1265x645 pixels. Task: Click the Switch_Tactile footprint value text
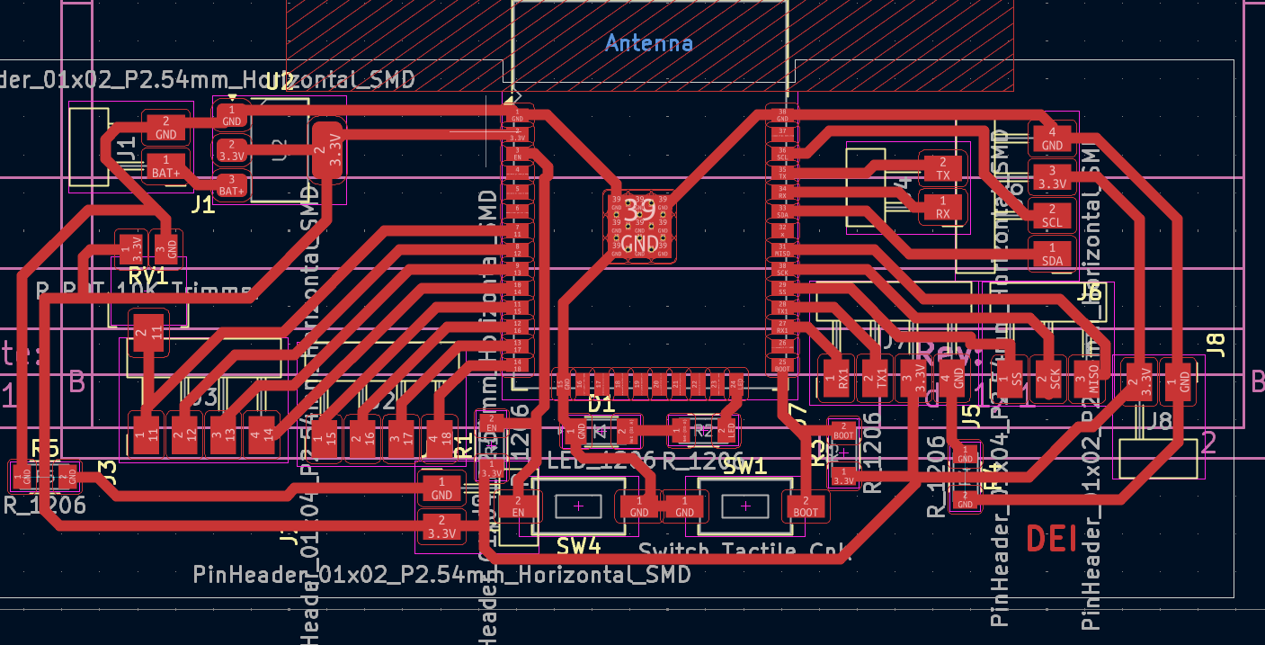(x=744, y=551)
